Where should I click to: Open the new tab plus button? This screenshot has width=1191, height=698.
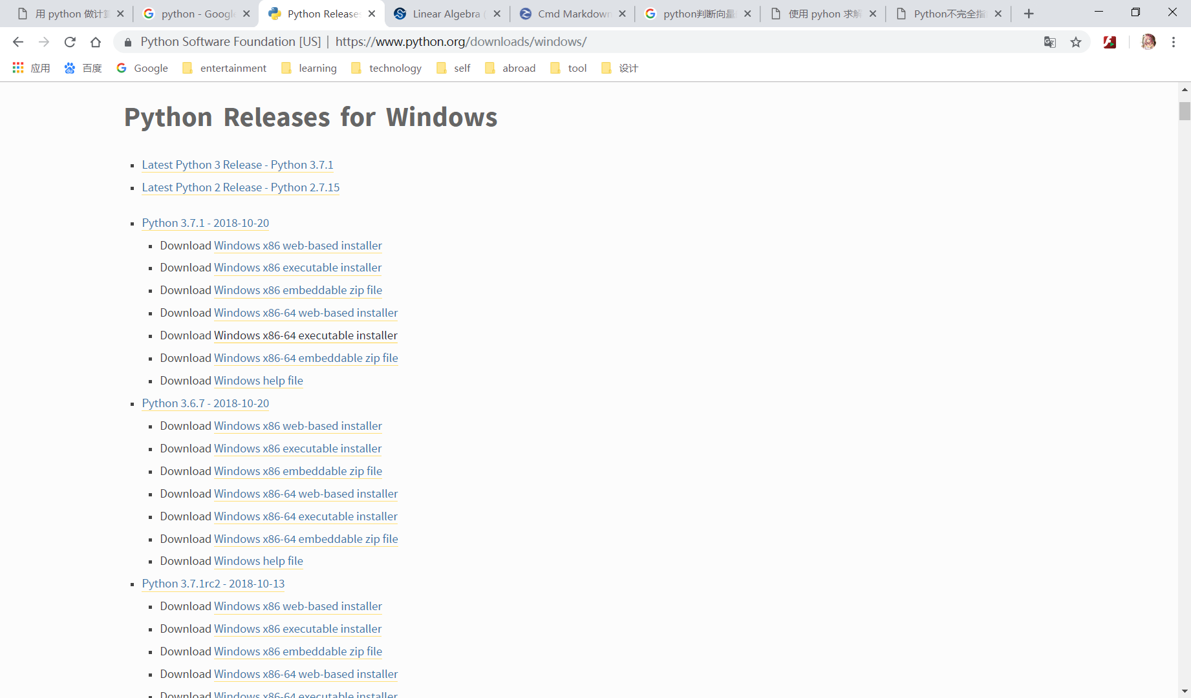[1029, 14]
